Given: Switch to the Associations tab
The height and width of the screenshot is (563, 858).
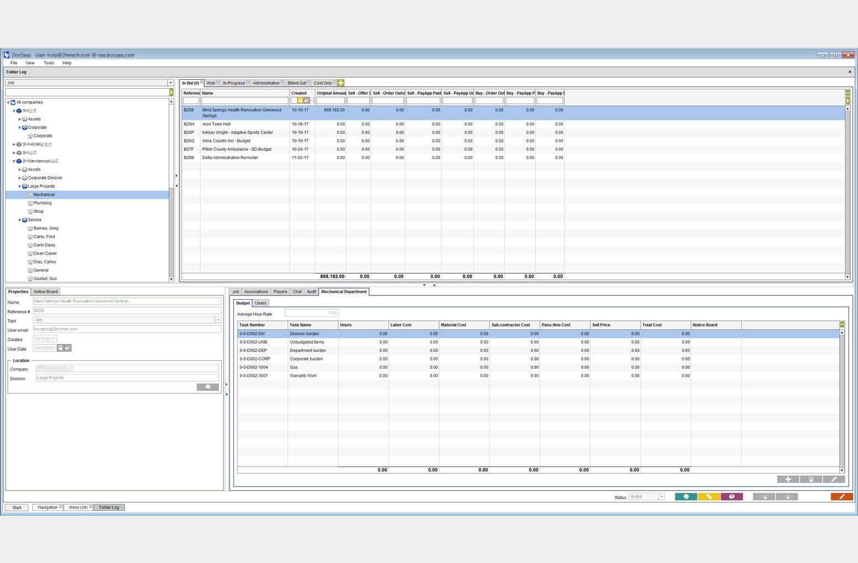Looking at the screenshot, I should [x=256, y=291].
